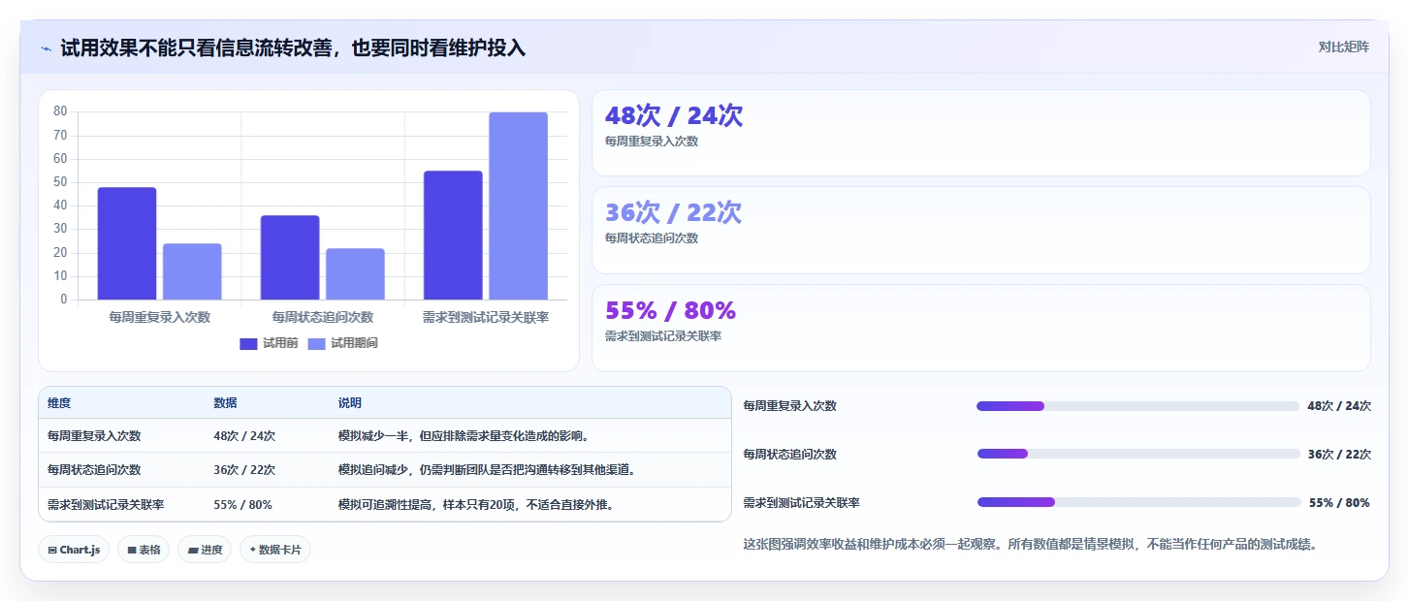Select table cell 48次 / 24次
This screenshot has height=601, width=1409.
[x=244, y=436]
